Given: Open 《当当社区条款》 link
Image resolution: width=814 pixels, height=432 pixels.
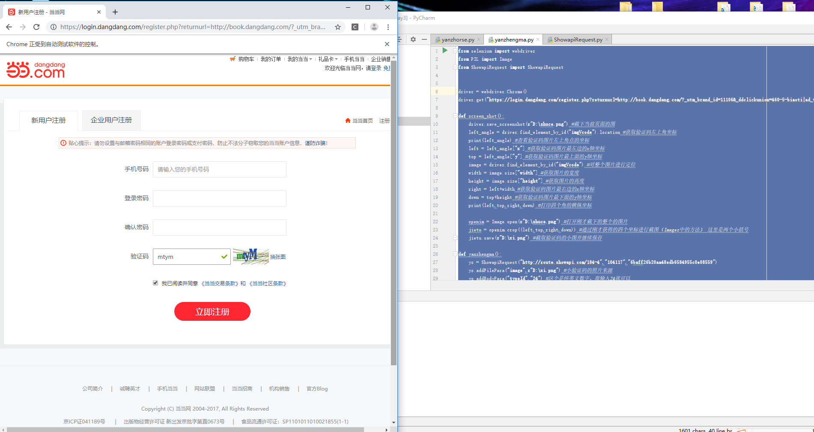Looking at the screenshot, I should [268, 283].
